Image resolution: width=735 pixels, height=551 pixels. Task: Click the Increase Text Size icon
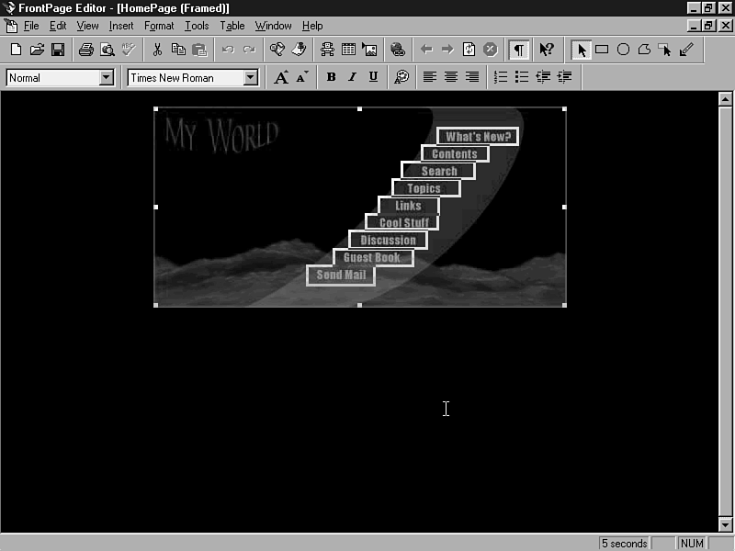pos(281,78)
